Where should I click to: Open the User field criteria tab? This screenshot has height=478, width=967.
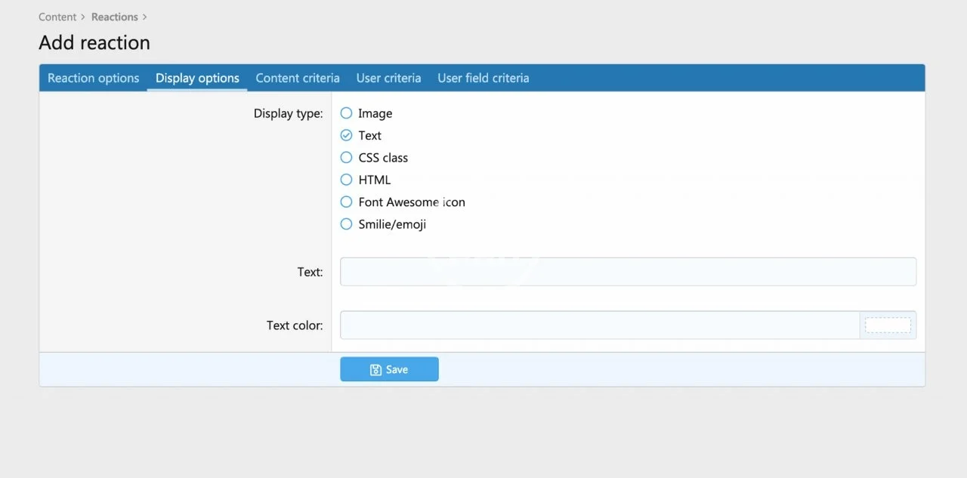click(483, 78)
